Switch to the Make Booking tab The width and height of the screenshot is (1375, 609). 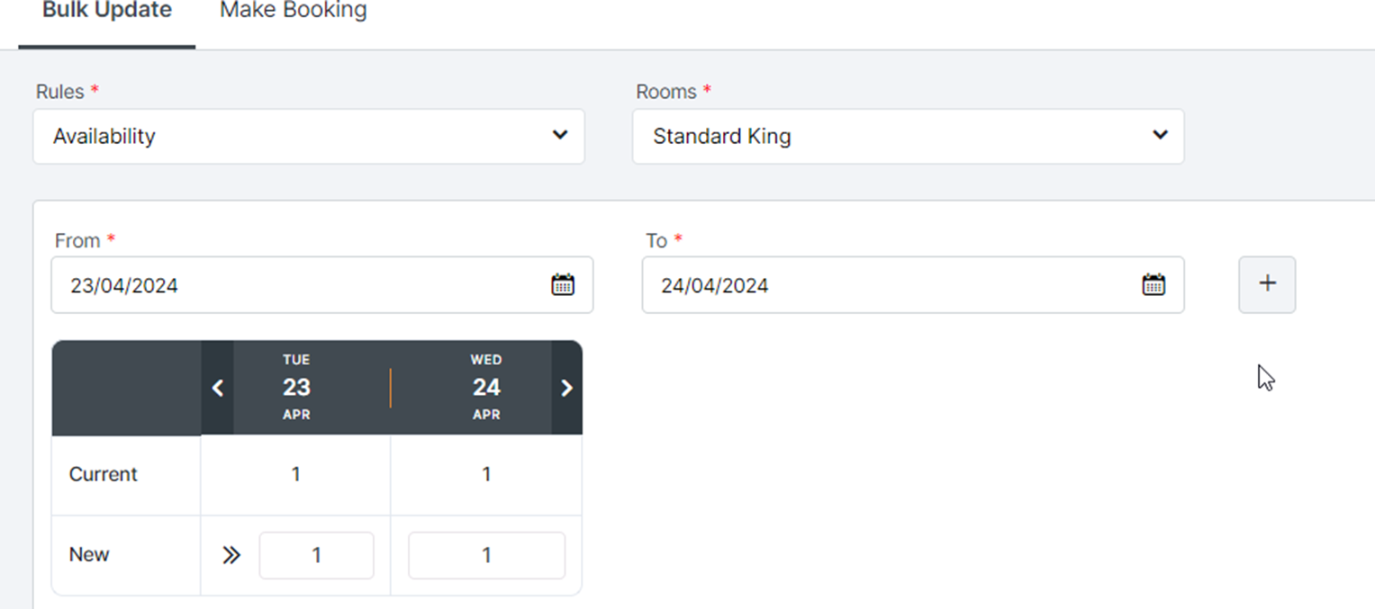click(x=294, y=12)
